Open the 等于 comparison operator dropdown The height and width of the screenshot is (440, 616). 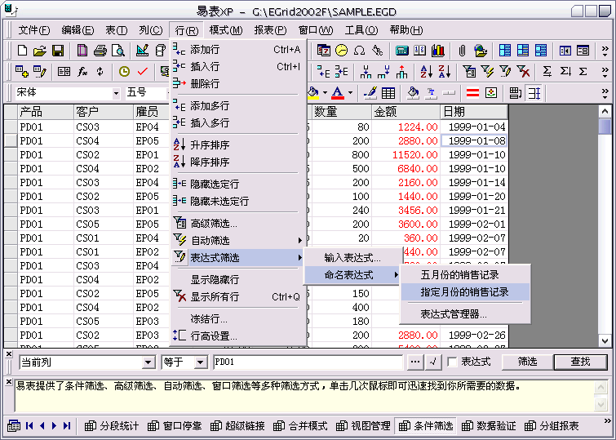pyautogui.click(x=201, y=362)
